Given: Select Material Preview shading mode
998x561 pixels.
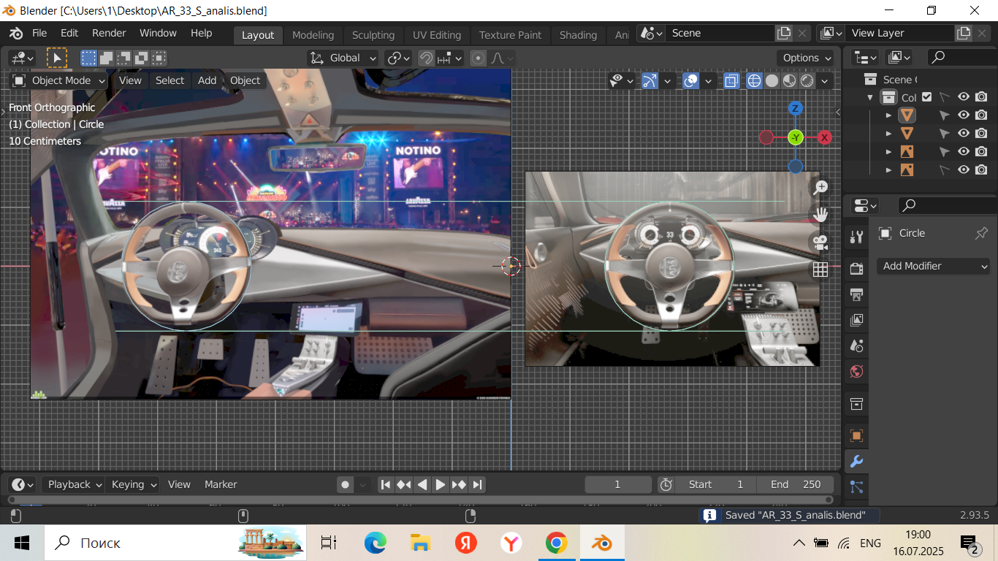Looking at the screenshot, I should pyautogui.click(x=790, y=80).
